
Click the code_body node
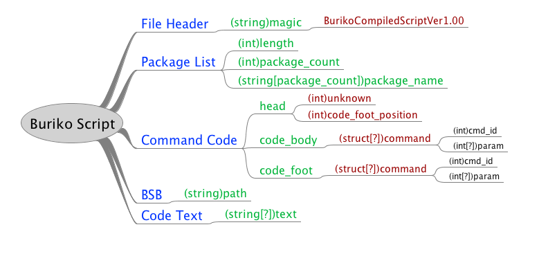coord(288,140)
